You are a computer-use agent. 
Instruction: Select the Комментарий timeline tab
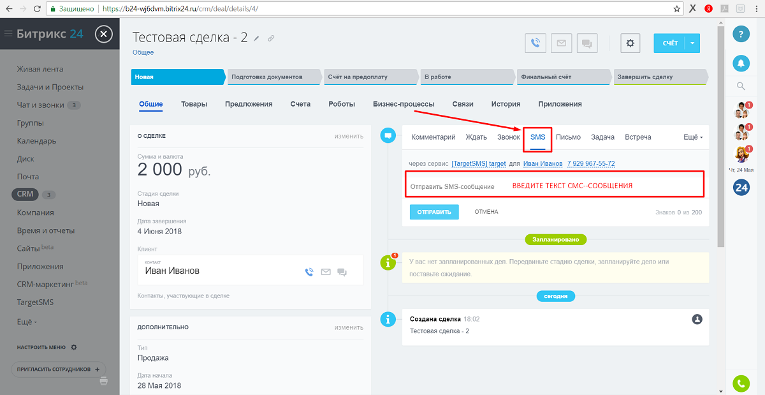433,137
